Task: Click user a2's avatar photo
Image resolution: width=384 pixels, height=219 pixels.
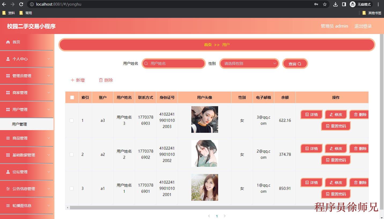Action: (204, 153)
